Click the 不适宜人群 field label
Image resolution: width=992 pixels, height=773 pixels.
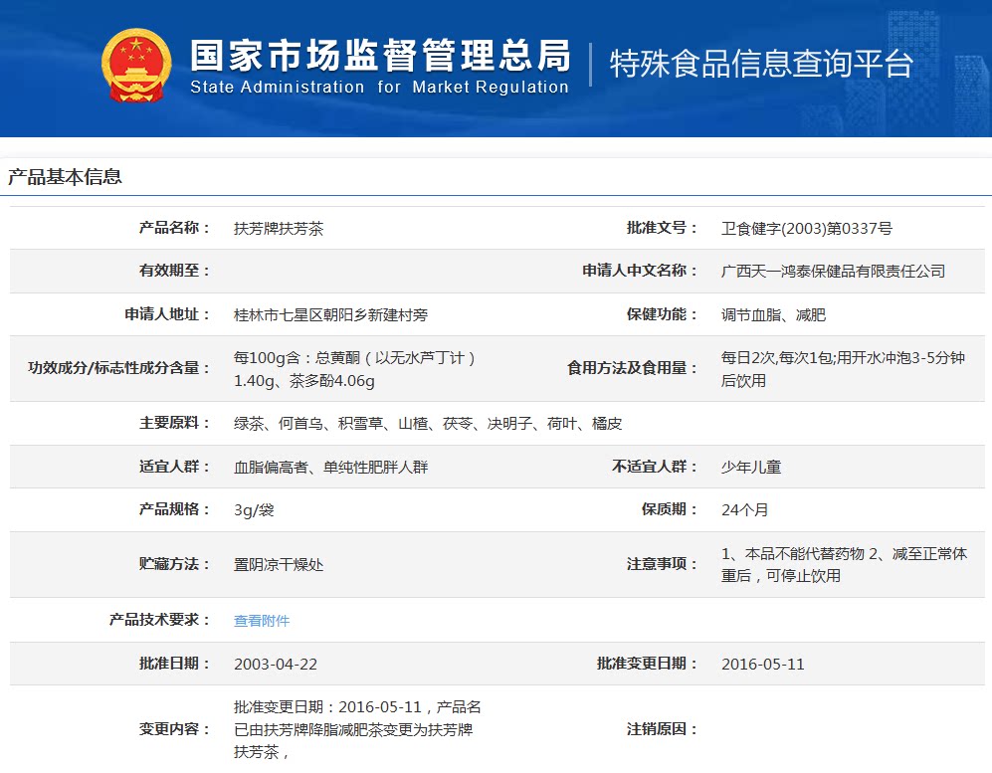coord(654,467)
